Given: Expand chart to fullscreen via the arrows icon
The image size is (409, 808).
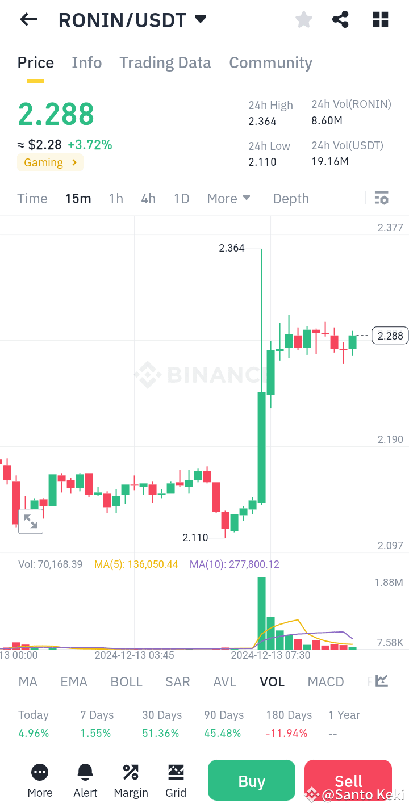Looking at the screenshot, I should click(x=30, y=520).
